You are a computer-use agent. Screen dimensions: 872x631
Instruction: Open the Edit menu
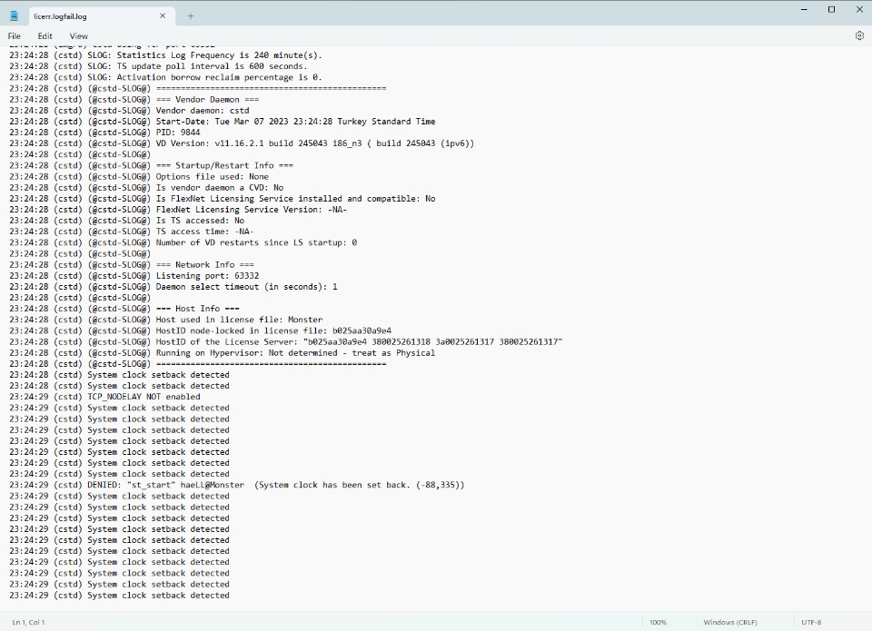coord(45,36)
